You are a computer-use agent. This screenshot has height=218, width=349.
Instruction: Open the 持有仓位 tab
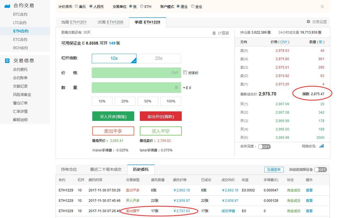tap(69, 169)
